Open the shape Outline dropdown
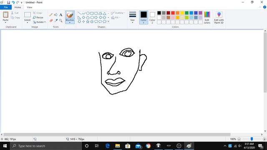Image resolution: width=267 pixels, height=150 pixels. 118,13
